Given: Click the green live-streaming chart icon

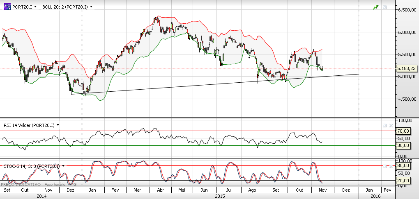Looking at the screenshot, I should pos(375,7).
